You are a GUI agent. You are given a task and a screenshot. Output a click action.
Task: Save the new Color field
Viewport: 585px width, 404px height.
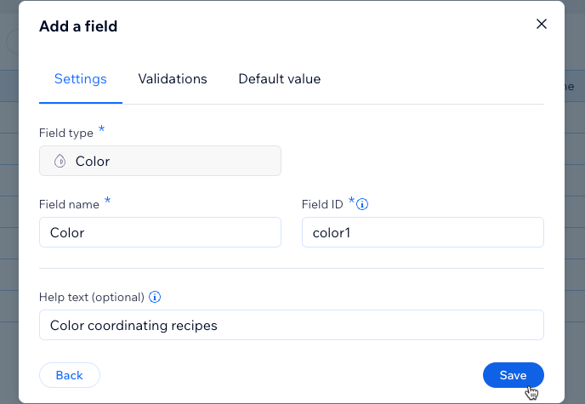pyautogui.click(x=513, y=375)
